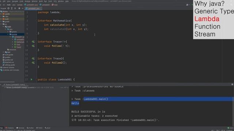Open the Build menu
Viewport: 234px width, 131px height.
pos(41,1)
